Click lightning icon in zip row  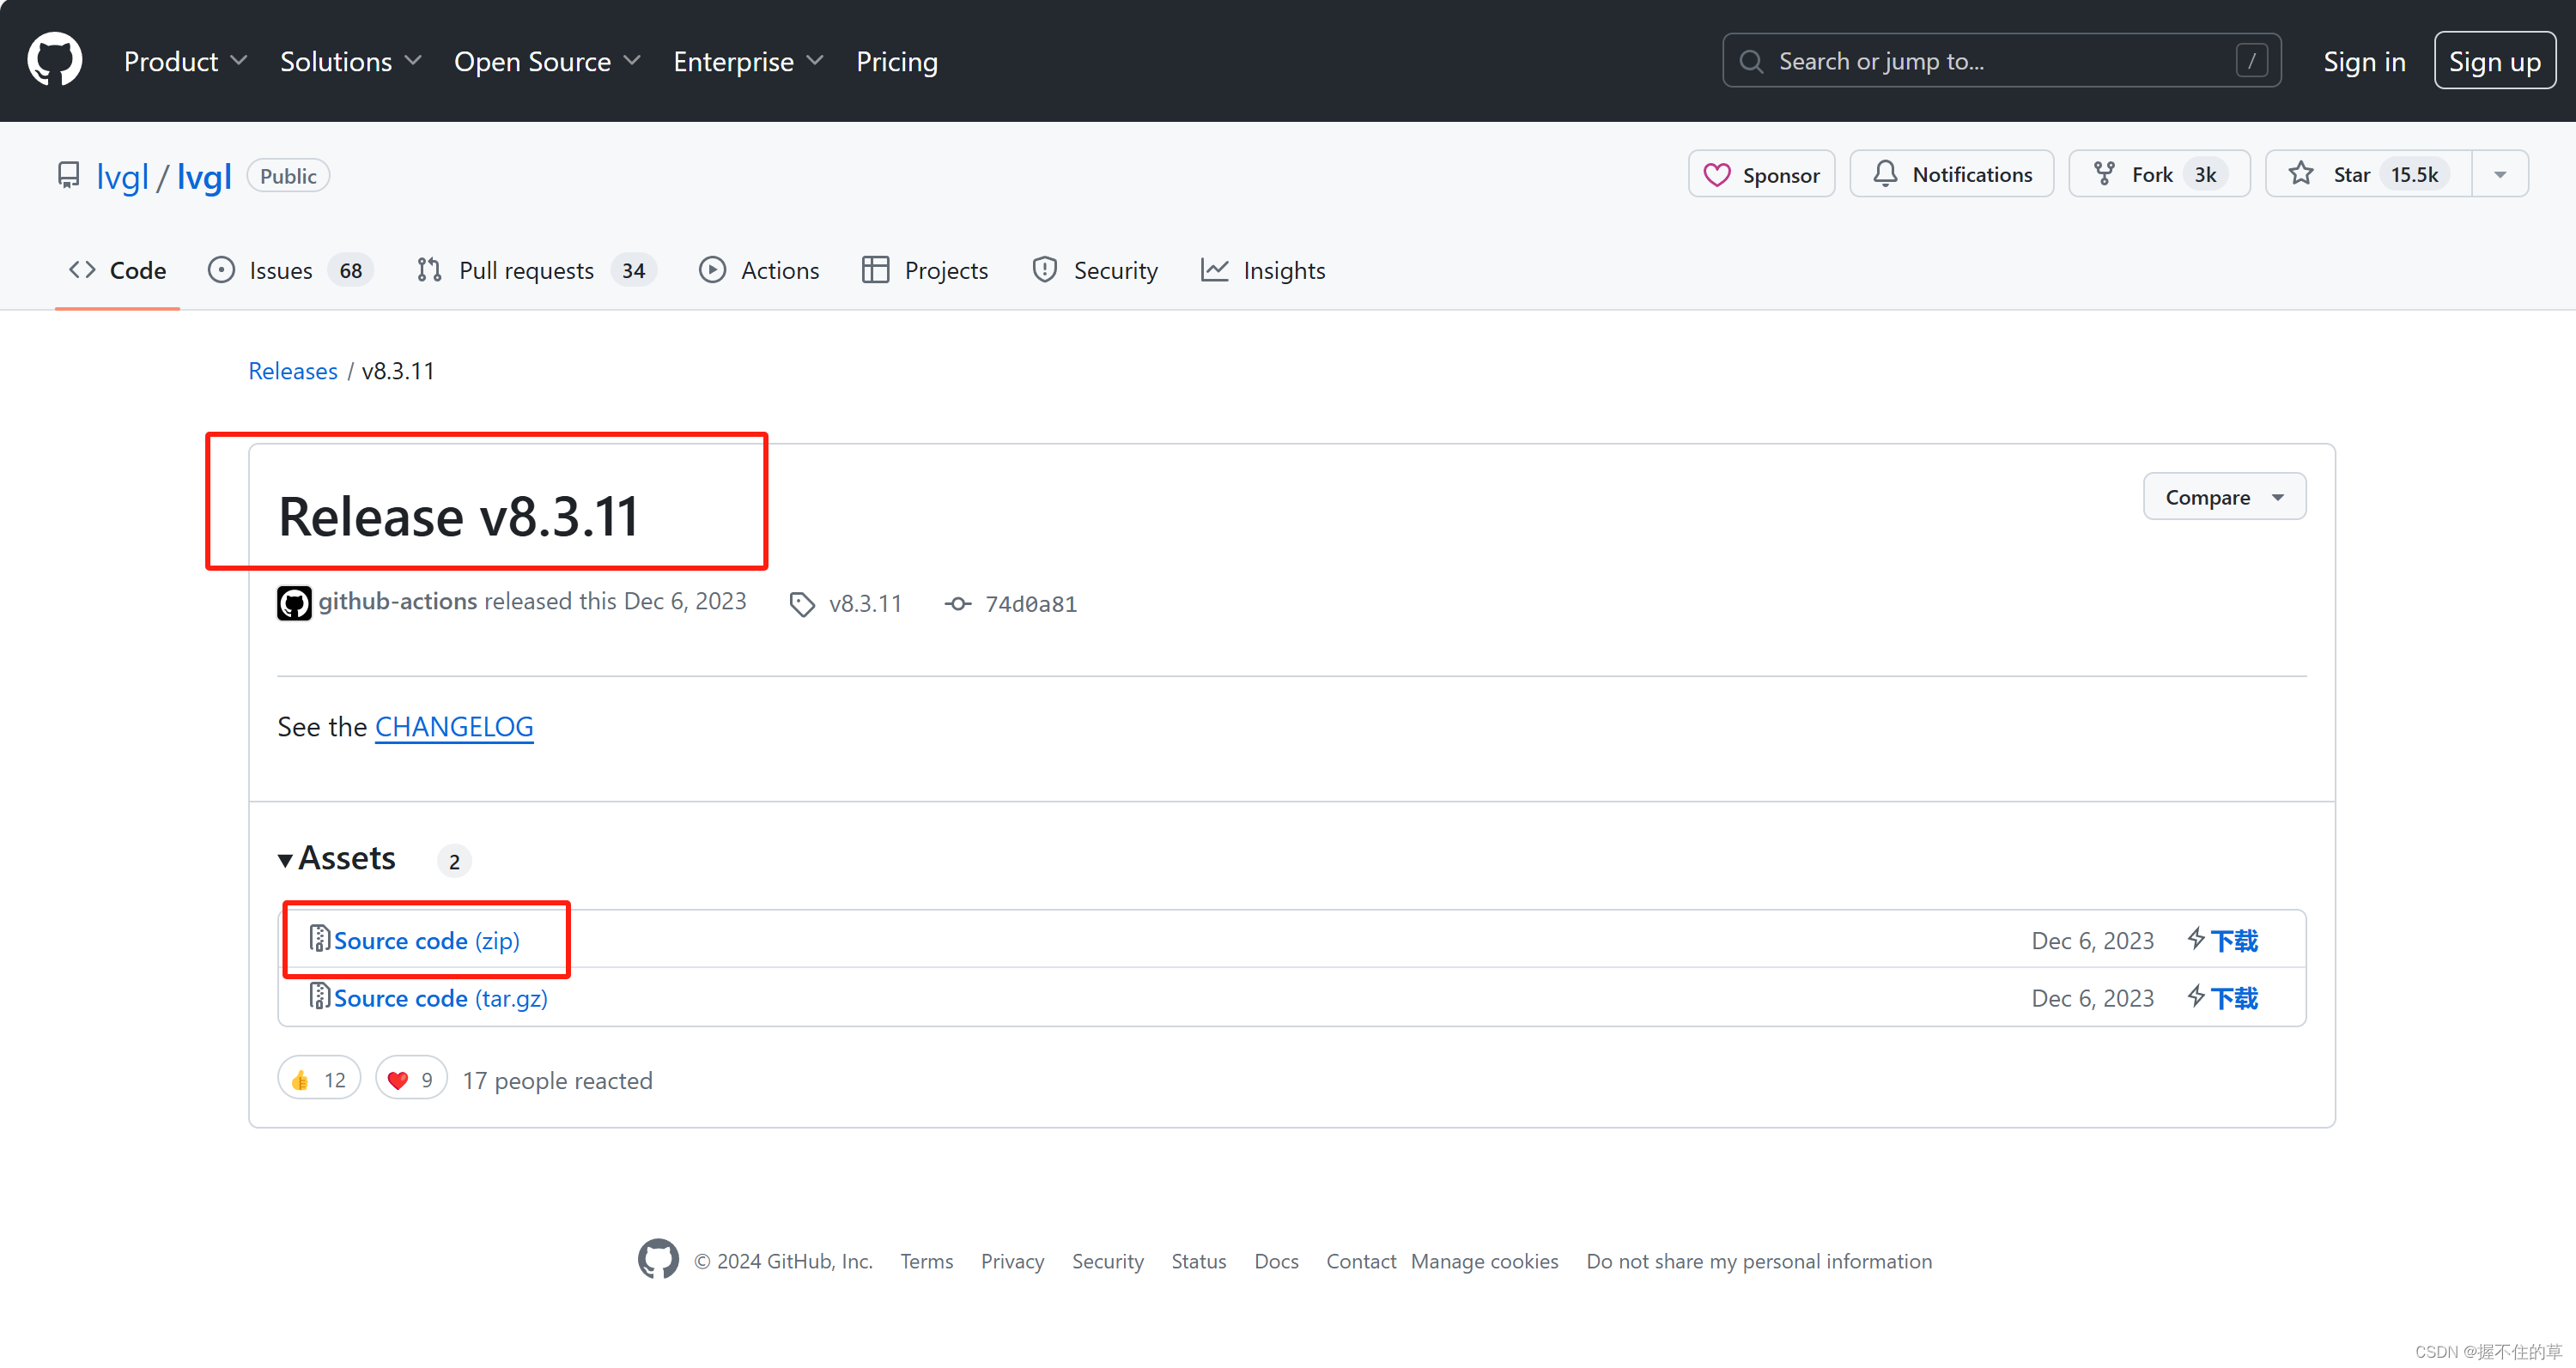[2195, 938]
